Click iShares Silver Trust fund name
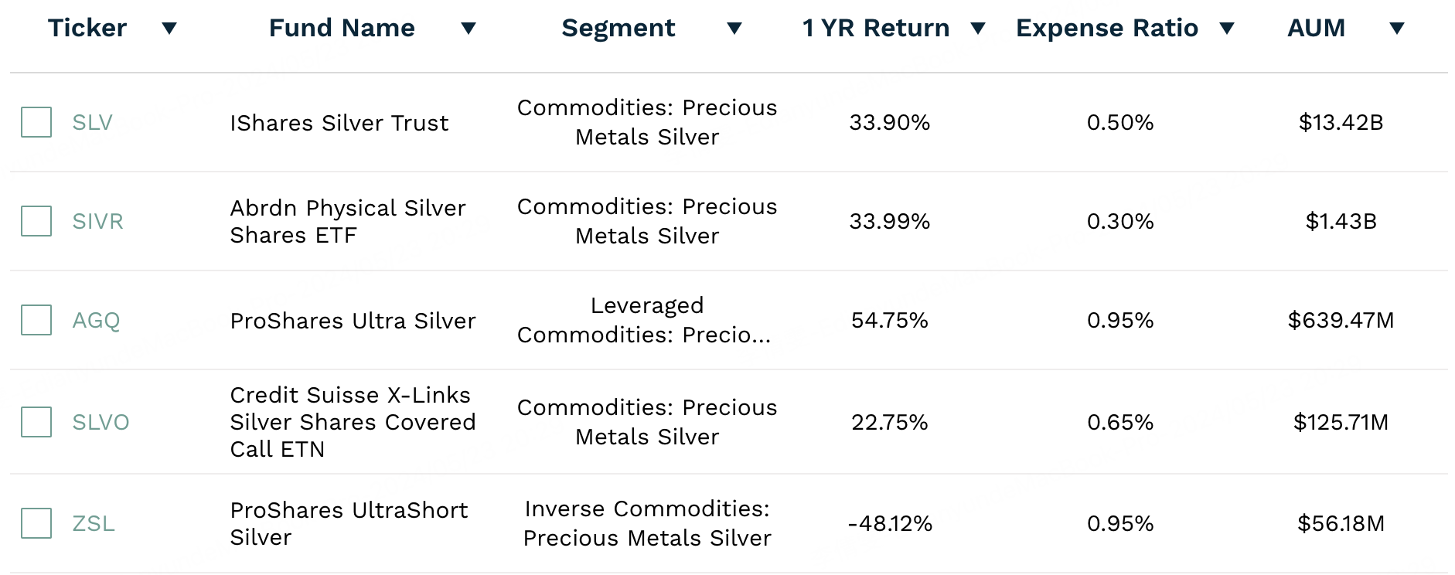The image size is (1455, 575). tap(339, 123)
